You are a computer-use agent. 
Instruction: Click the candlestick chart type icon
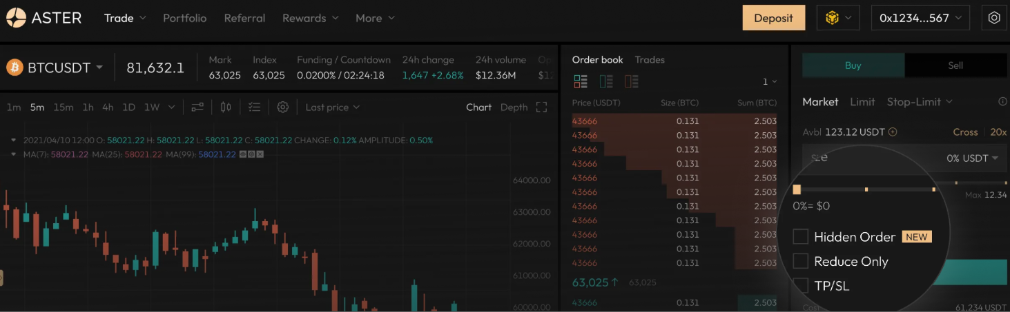226,107
